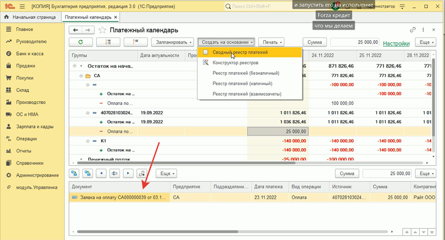Click the Дата платежа column header
Viewport: 445px width, 240px height.
pyautogui.click(x=270, y=187)
